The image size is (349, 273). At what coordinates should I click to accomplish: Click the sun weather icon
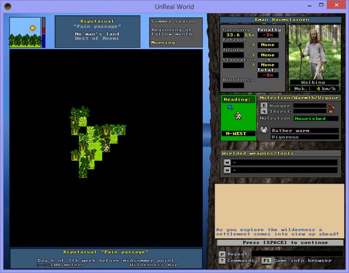coord(33,28)
